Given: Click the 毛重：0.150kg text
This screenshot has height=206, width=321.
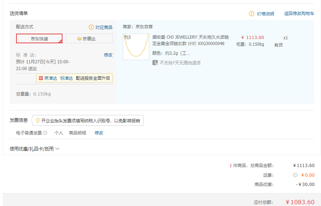Looking at the screenshot, I should point(250,44).
